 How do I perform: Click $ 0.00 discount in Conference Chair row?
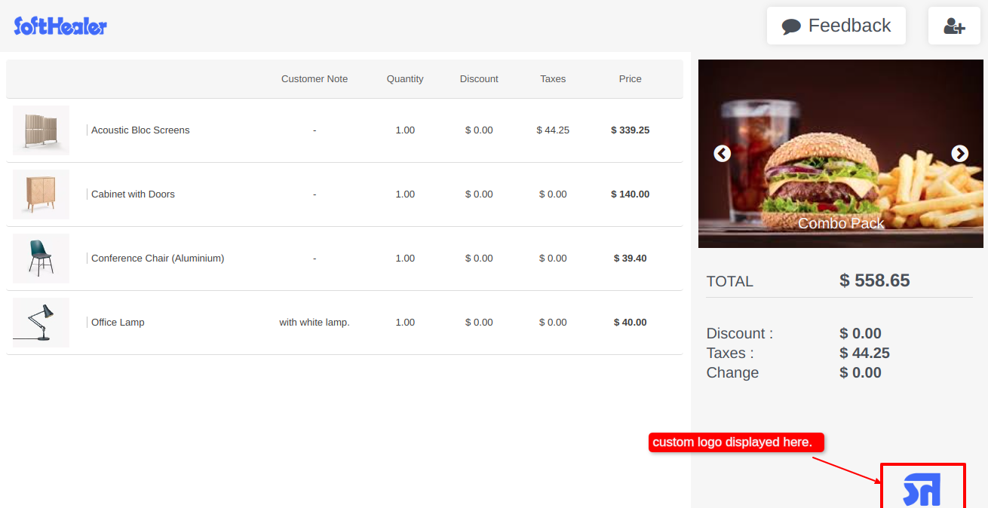tap(479, 259)
